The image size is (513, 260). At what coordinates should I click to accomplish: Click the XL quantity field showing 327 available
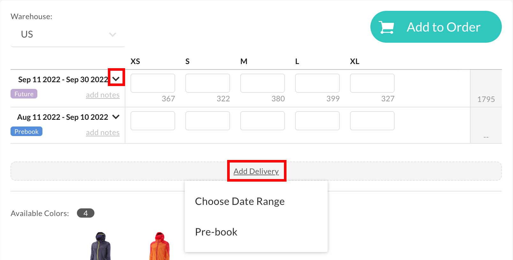pyautogui.click(x=372, y=83)
